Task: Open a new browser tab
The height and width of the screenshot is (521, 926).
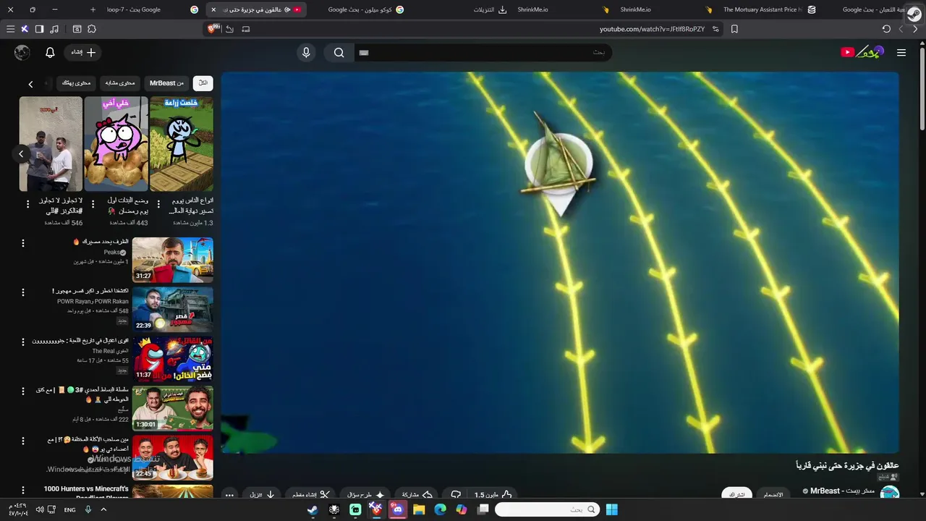Action: pos(93,9)
